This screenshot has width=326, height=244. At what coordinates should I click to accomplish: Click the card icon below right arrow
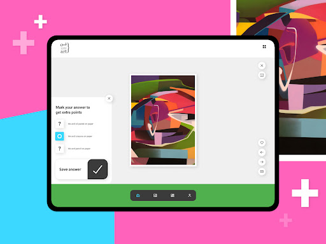[262, 172]
